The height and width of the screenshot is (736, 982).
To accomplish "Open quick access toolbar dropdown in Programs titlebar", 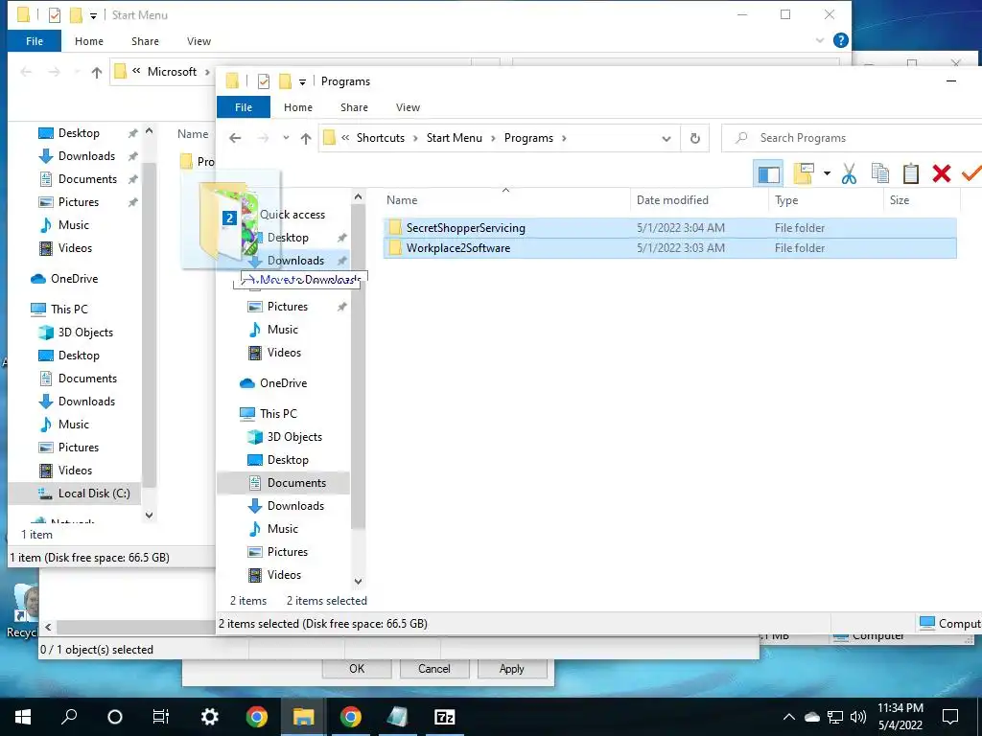I will (x=302, y=82).
